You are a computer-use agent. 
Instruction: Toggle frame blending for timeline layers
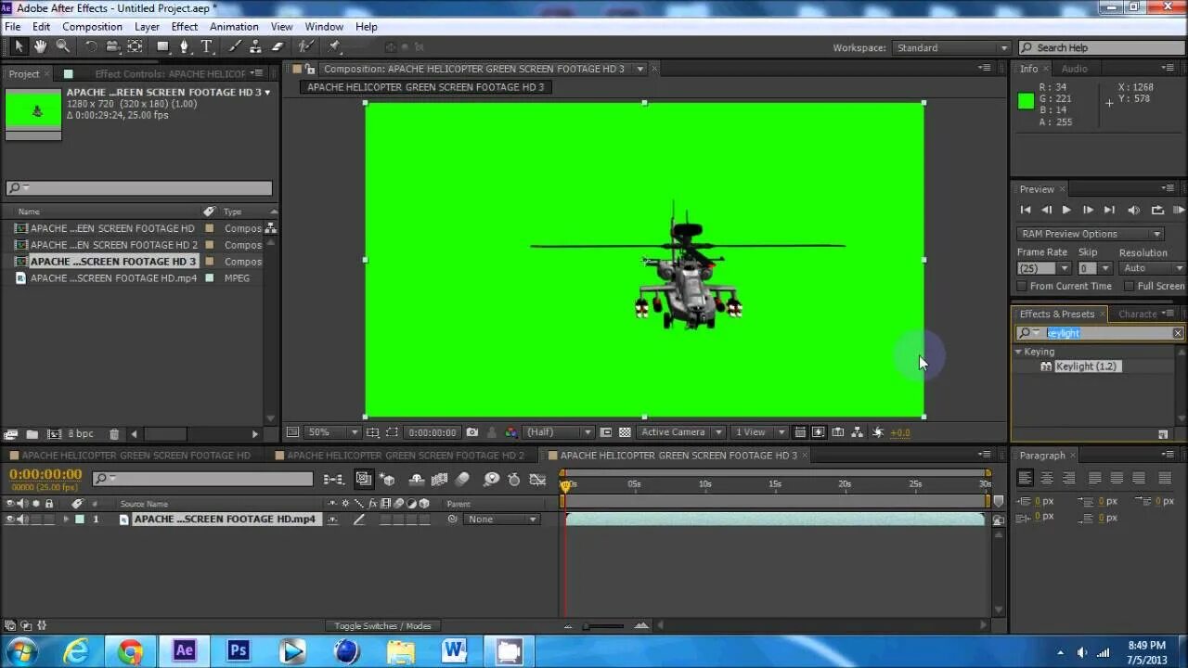[x=440, y=479]
